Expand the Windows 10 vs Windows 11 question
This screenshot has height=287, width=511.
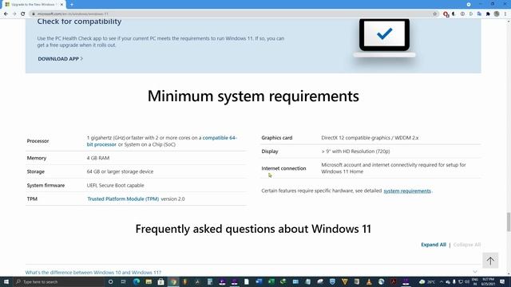coord(93,273)
